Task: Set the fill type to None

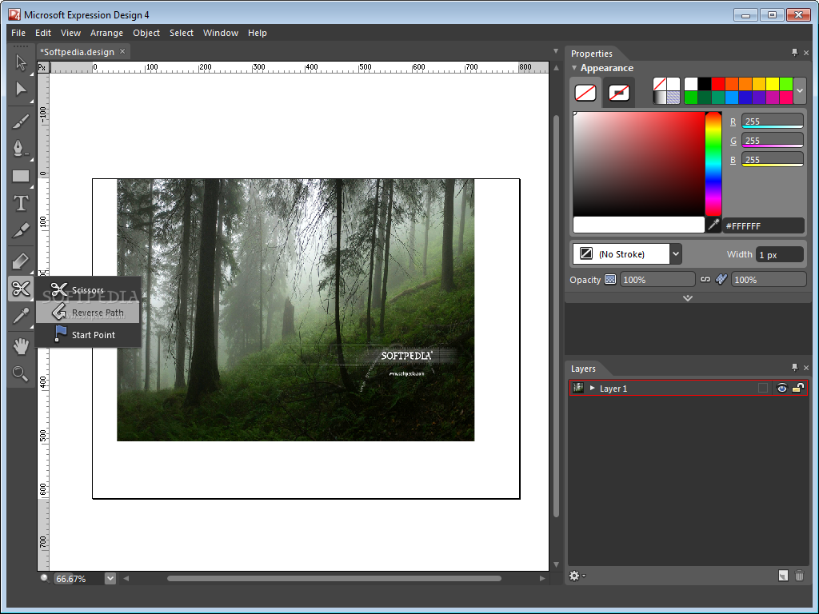Action: click(x=660, y=84)
